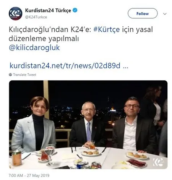The height and width of the screenshot is (180, 172).
Task: Open the Kurdistan24 Türkçe display name
Action: pos(48,10)
